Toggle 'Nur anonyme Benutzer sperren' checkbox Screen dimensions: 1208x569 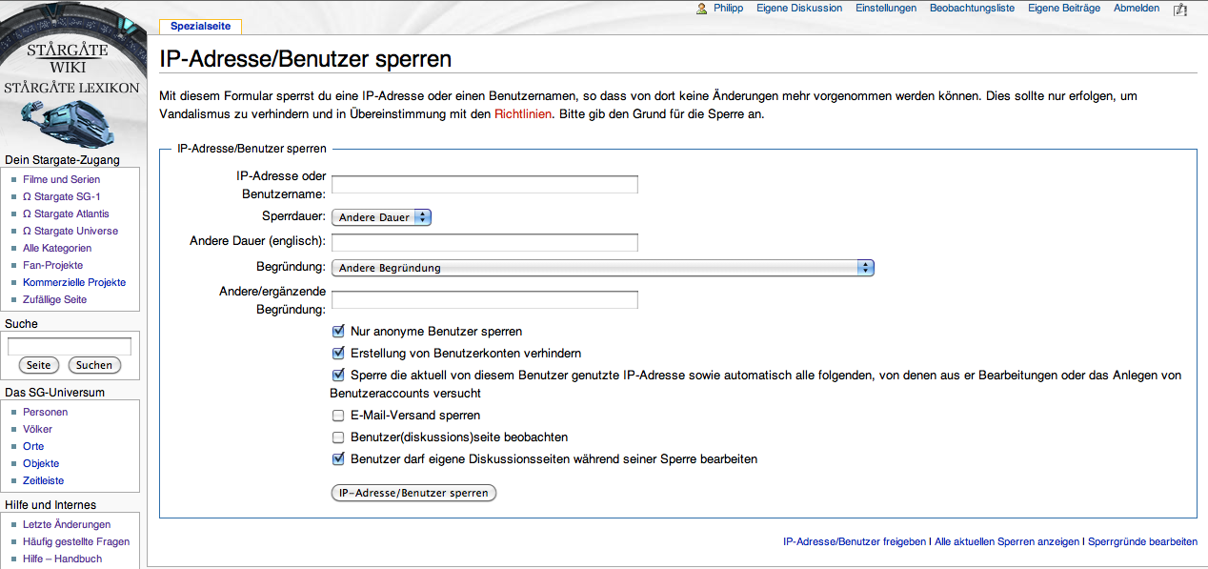(338, 332)
